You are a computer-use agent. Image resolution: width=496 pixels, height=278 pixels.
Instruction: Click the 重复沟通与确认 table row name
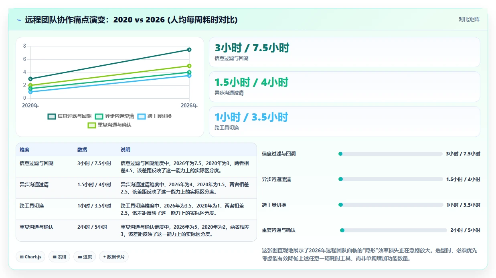(x=36, y=227)
